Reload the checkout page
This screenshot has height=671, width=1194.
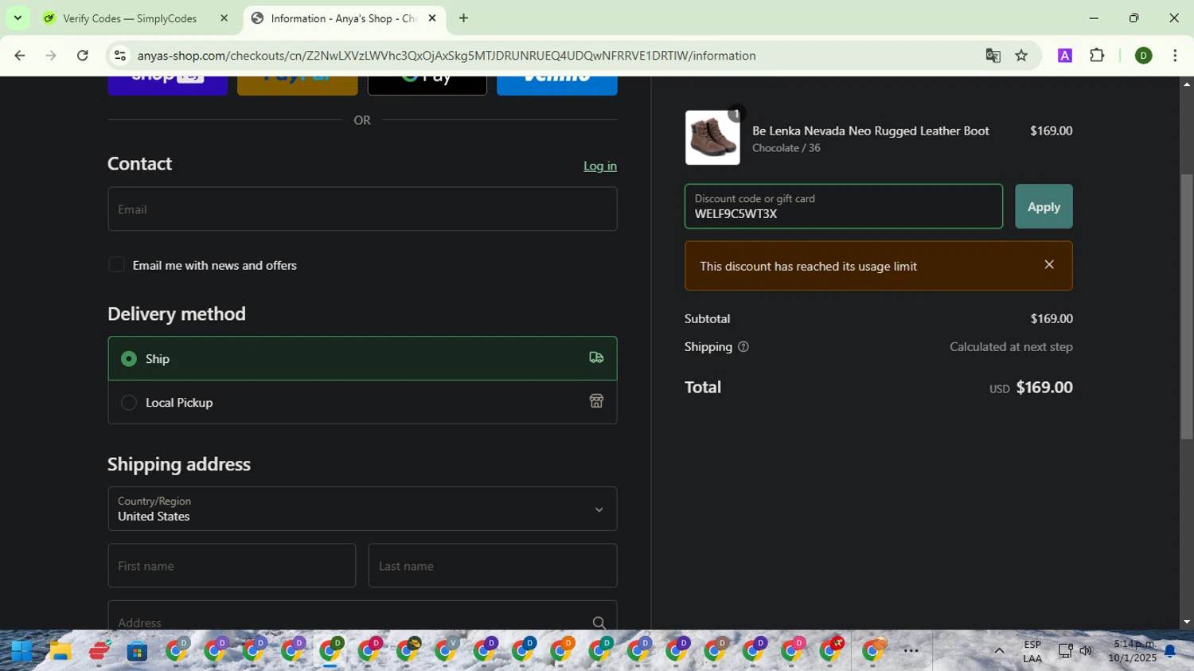(83, 56)
